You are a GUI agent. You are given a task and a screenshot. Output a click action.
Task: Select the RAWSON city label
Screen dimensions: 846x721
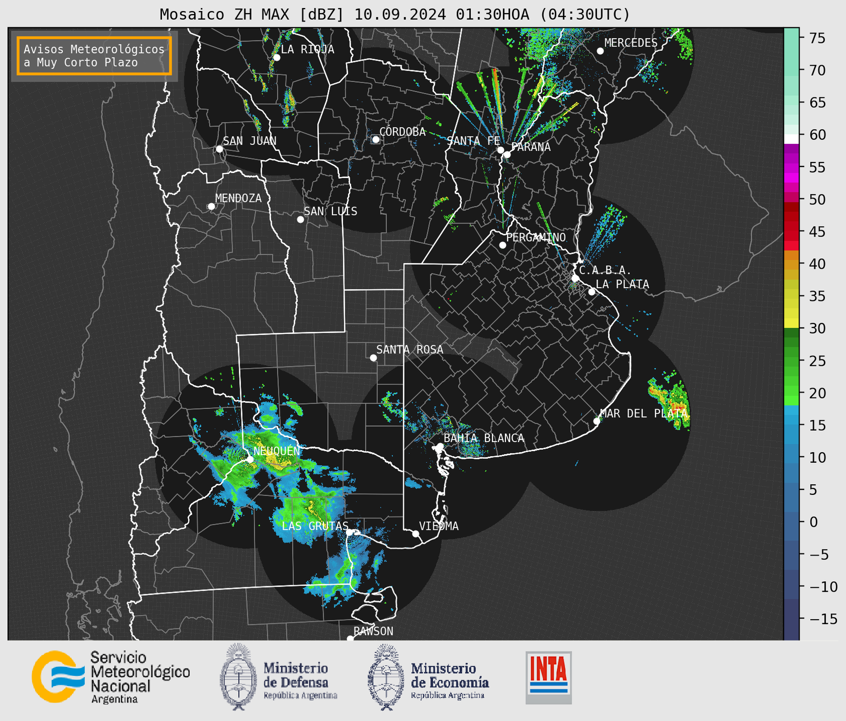pyautogui.click(x=373, y=631)
